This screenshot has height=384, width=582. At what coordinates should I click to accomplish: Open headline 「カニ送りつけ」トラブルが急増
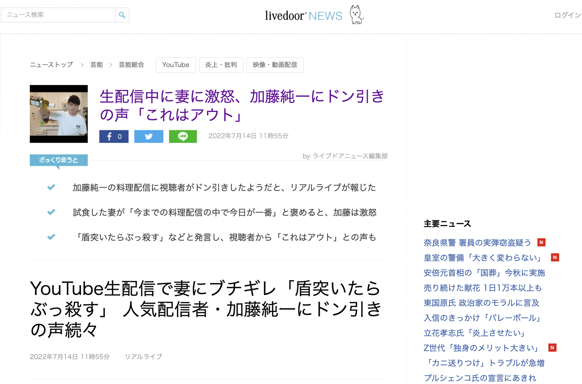coord(484,363)
